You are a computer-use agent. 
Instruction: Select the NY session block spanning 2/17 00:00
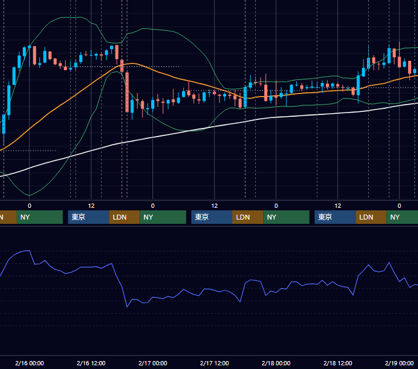click(163, 217)
